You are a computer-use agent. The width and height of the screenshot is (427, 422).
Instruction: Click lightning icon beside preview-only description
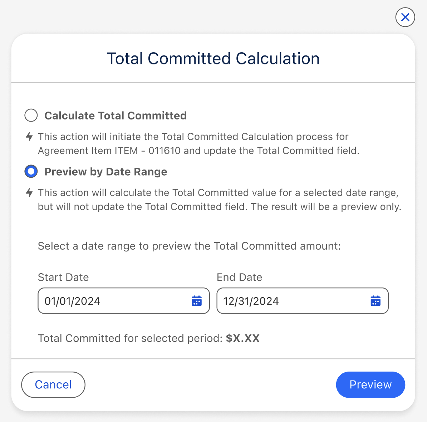pos(30,193)
